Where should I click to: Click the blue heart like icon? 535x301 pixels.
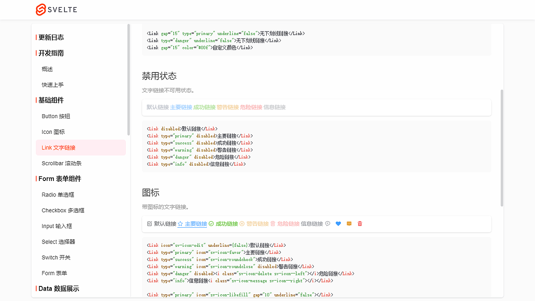coord(338,223)
